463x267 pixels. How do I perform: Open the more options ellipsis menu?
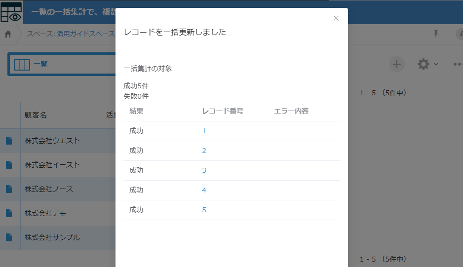(458, 64)
